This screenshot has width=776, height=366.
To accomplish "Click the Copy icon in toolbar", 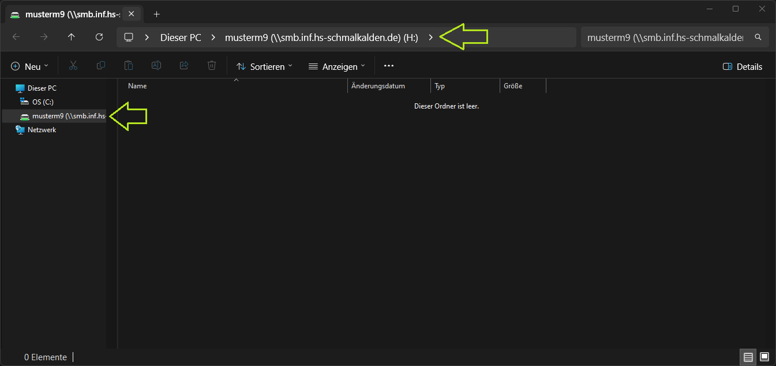I will click(101, 66).
